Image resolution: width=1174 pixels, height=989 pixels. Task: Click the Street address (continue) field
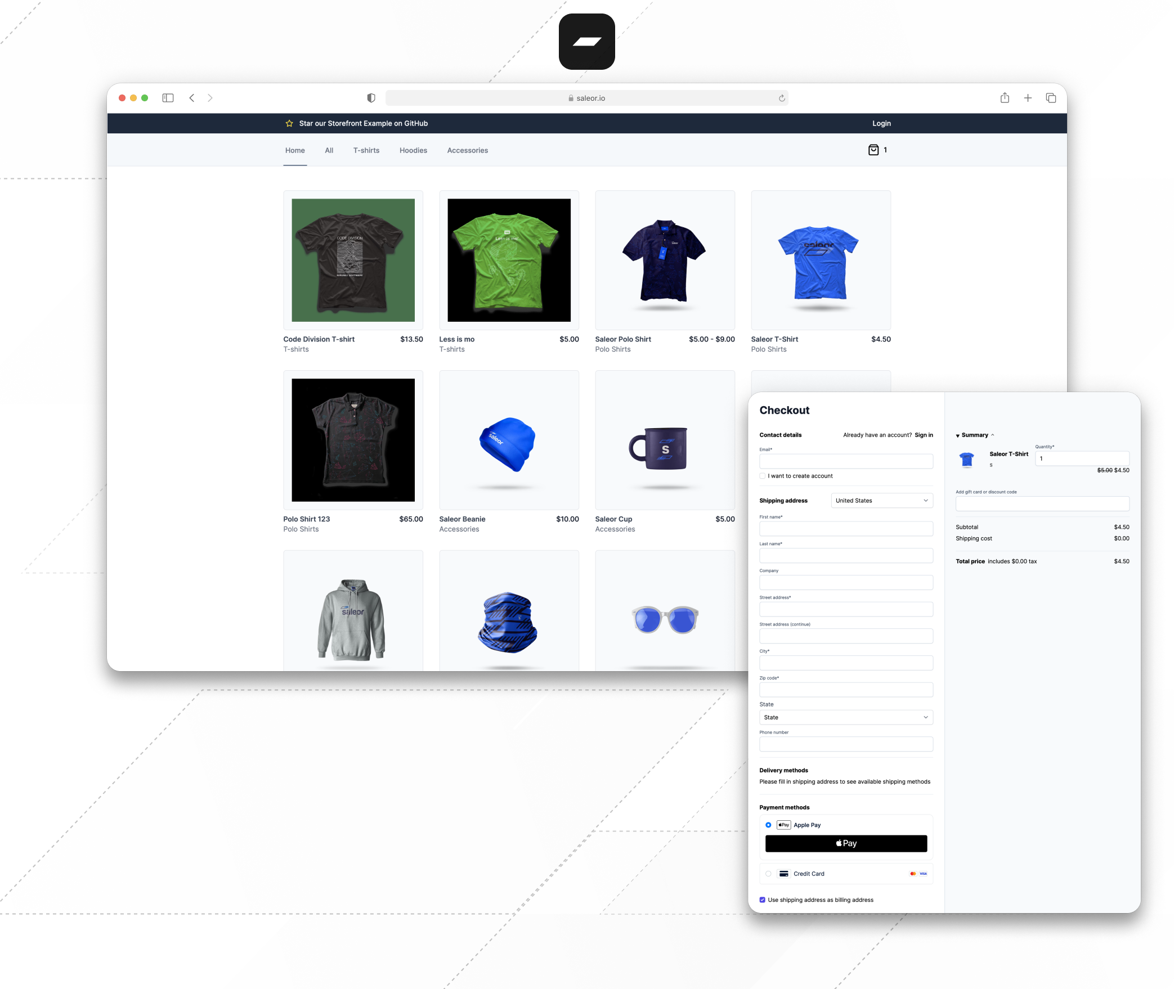tap(846, 636)
